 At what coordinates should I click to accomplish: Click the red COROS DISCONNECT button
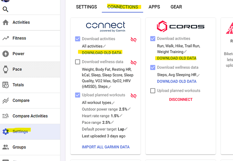coord(181,99)
